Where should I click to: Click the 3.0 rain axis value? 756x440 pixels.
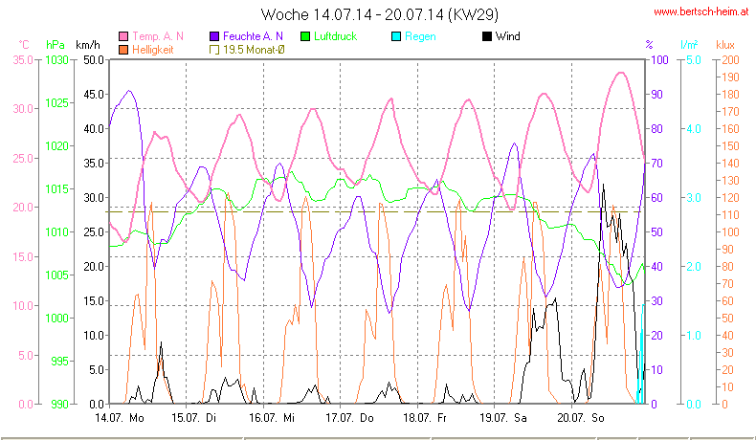coord(694,198)
